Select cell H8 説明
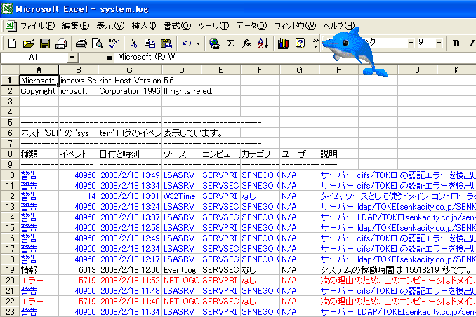 tap(339, 154)
